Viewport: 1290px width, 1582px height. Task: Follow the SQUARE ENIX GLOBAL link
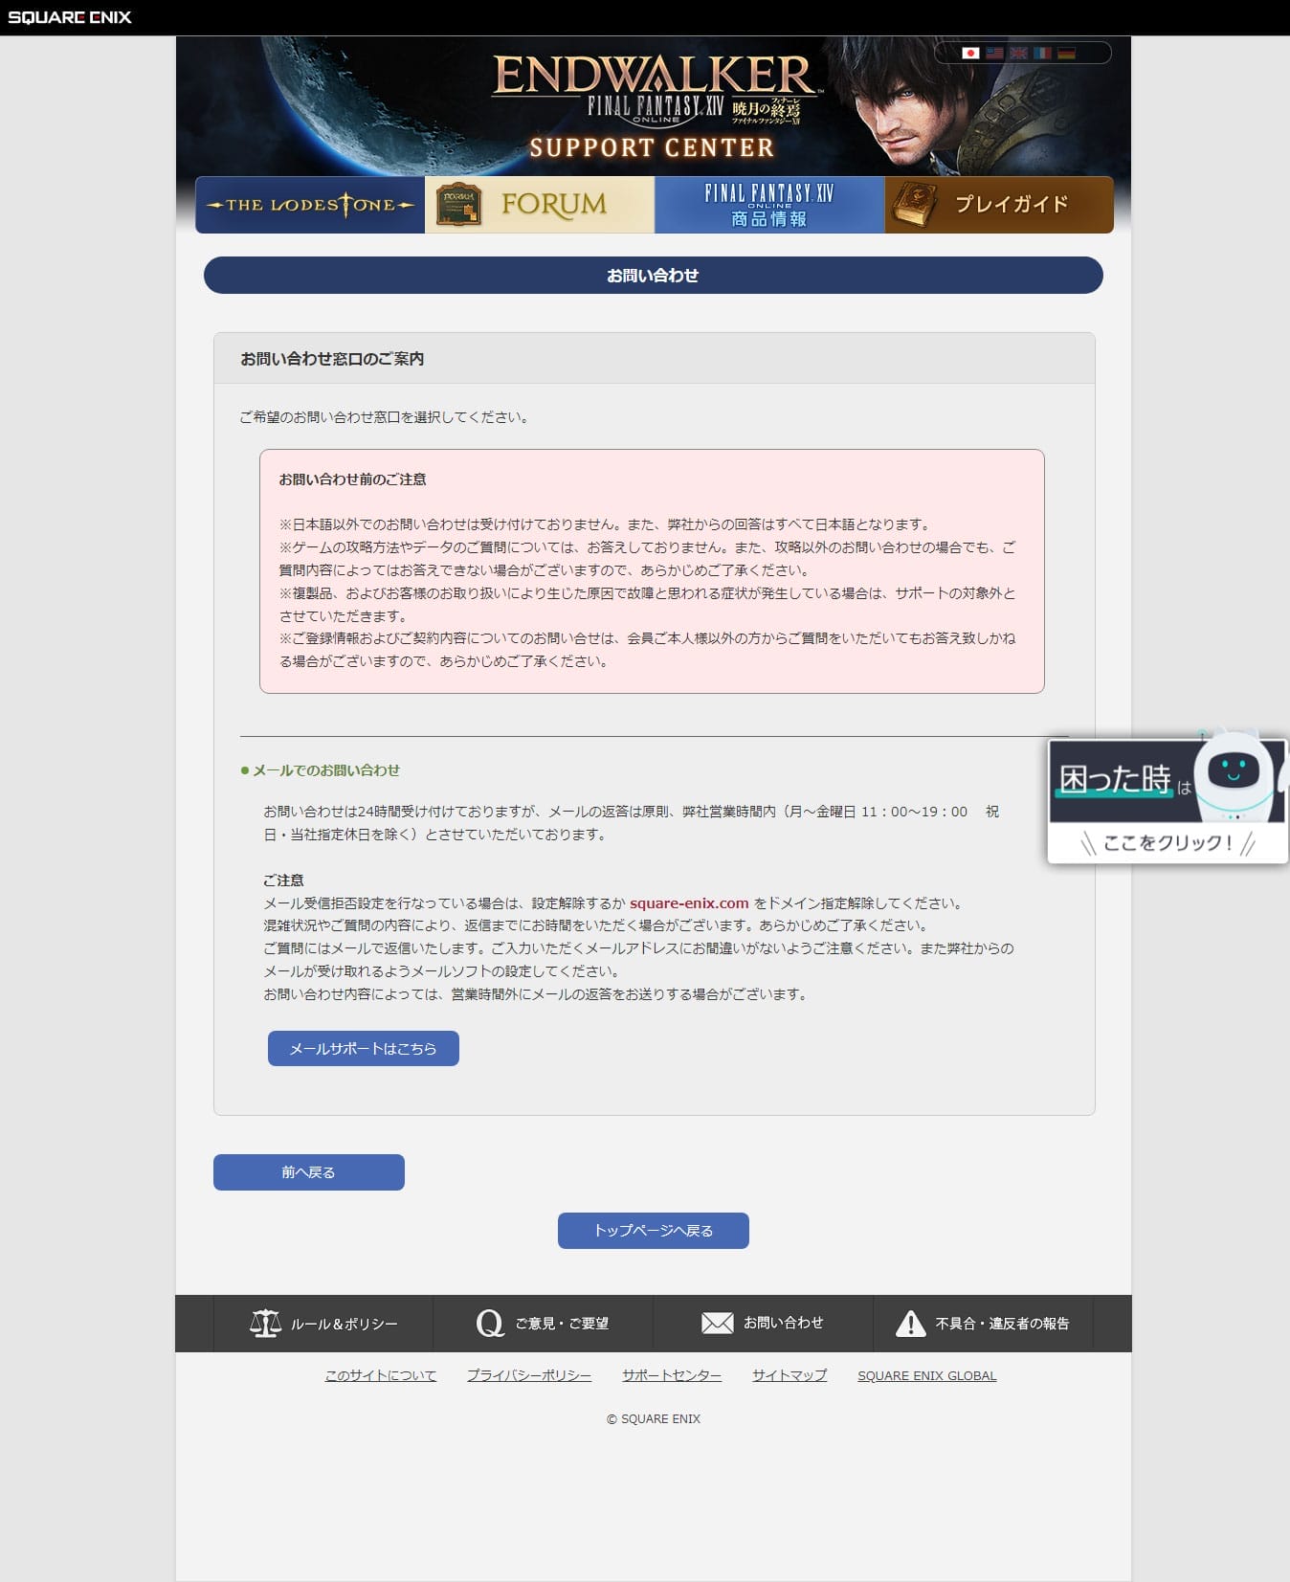pos(926,1375)
